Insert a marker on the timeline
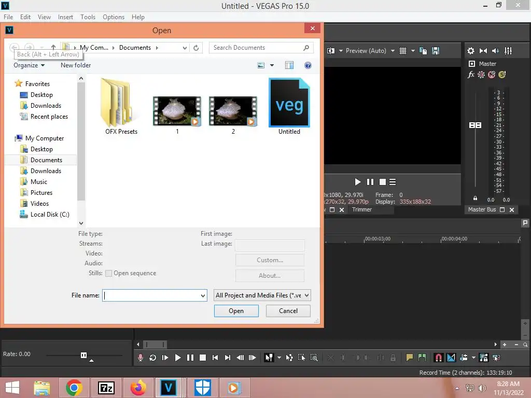 pos(410,358)
